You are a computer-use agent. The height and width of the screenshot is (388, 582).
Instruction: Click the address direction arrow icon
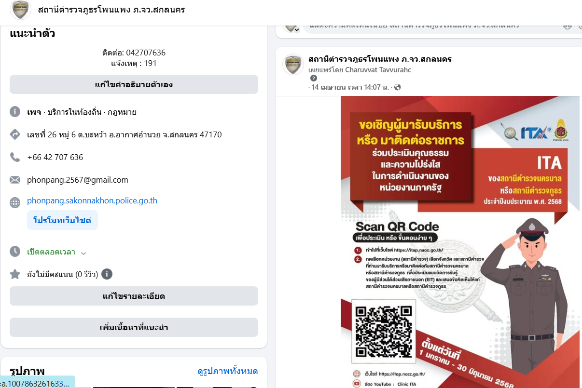pyautogui.click(x=15, y=134)
